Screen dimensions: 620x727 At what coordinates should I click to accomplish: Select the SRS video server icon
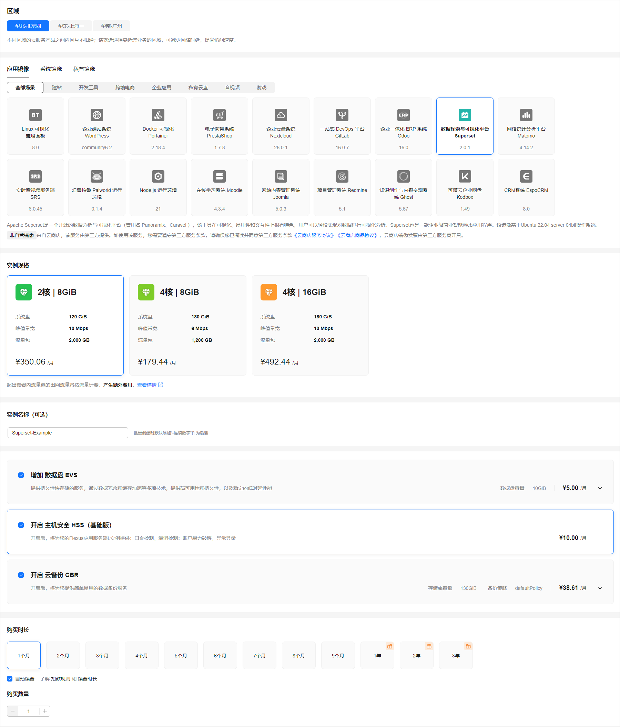point(35,176)
